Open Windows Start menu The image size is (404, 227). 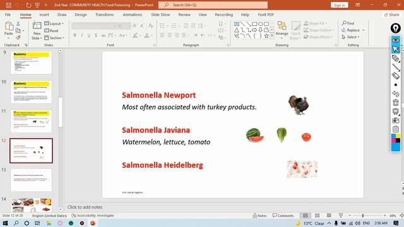tap(5, 223)
